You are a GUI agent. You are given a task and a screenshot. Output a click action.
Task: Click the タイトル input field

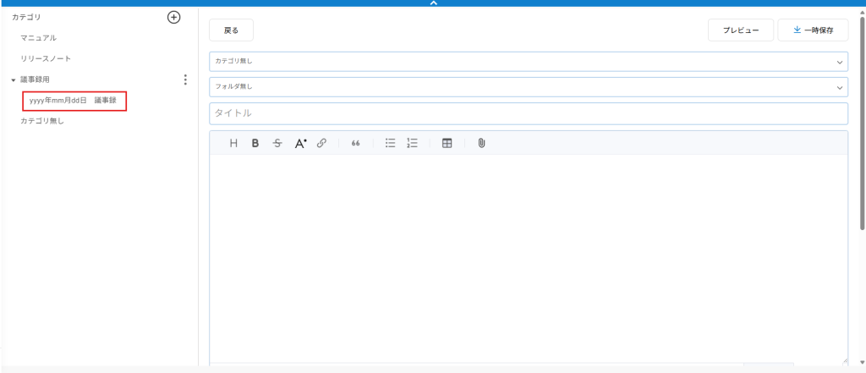tap(528, 113)
